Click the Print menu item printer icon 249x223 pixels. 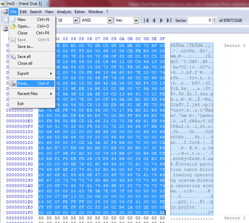13,84
